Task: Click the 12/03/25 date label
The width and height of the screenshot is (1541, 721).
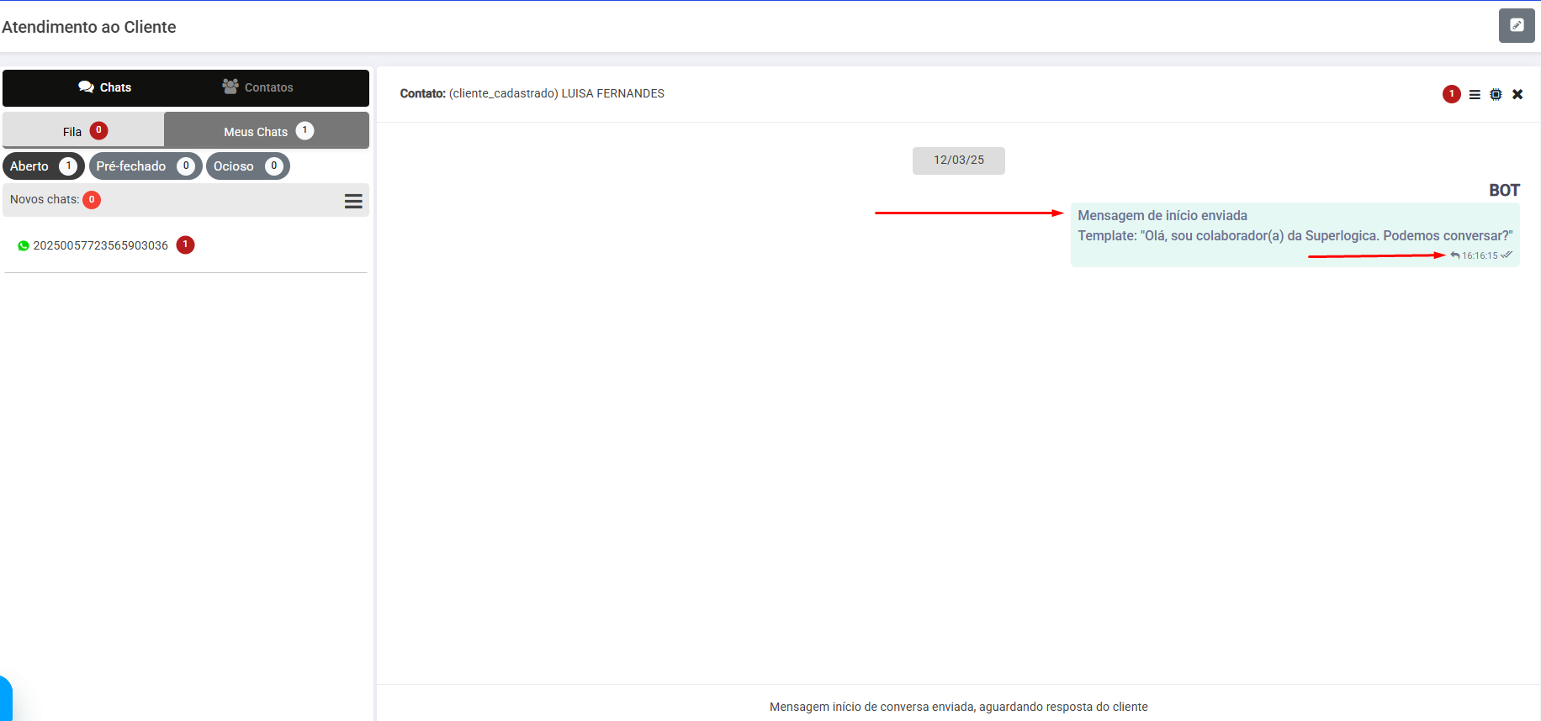Action: 959,161
